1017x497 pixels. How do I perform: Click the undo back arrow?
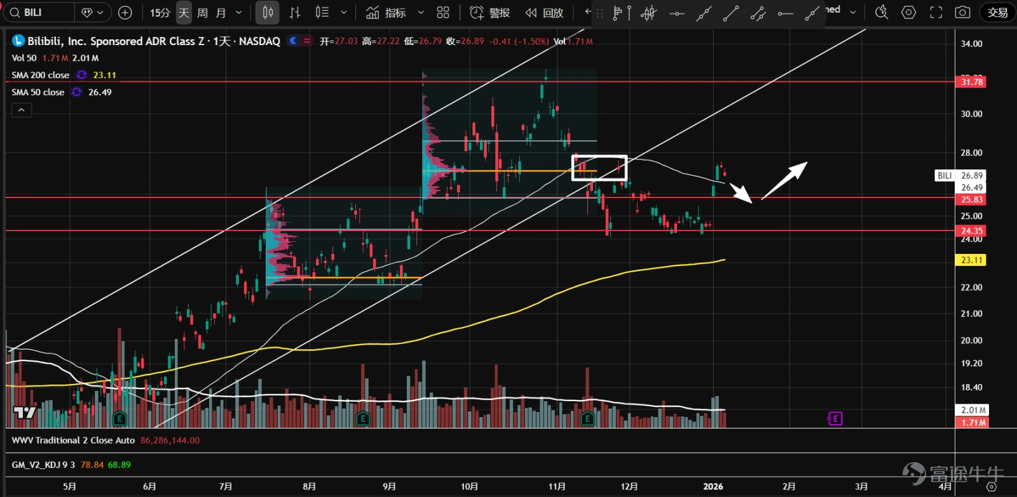pos(589,12)
